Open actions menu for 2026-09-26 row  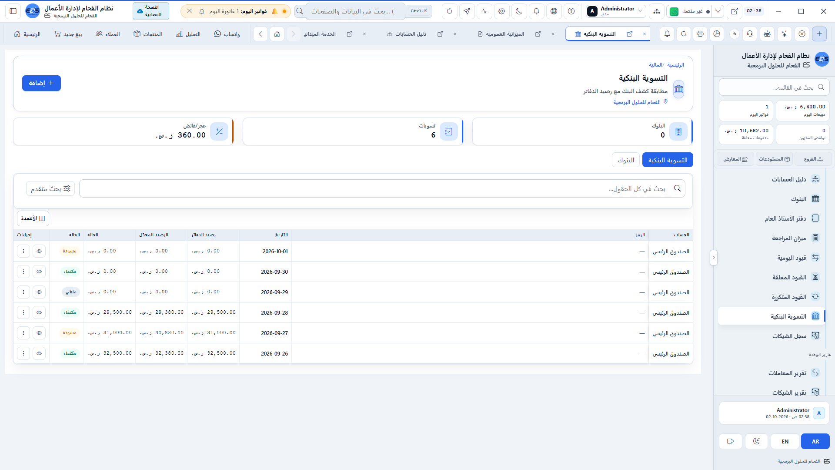pyautogui.click(x=23, y=353)
